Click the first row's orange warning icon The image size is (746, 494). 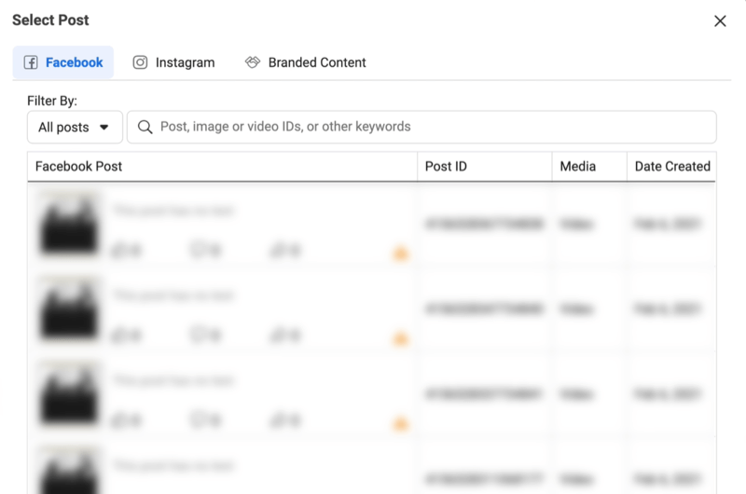(x=401, y=254)
